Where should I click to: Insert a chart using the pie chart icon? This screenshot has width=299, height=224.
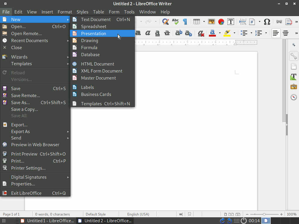click(x=221, y=22)
